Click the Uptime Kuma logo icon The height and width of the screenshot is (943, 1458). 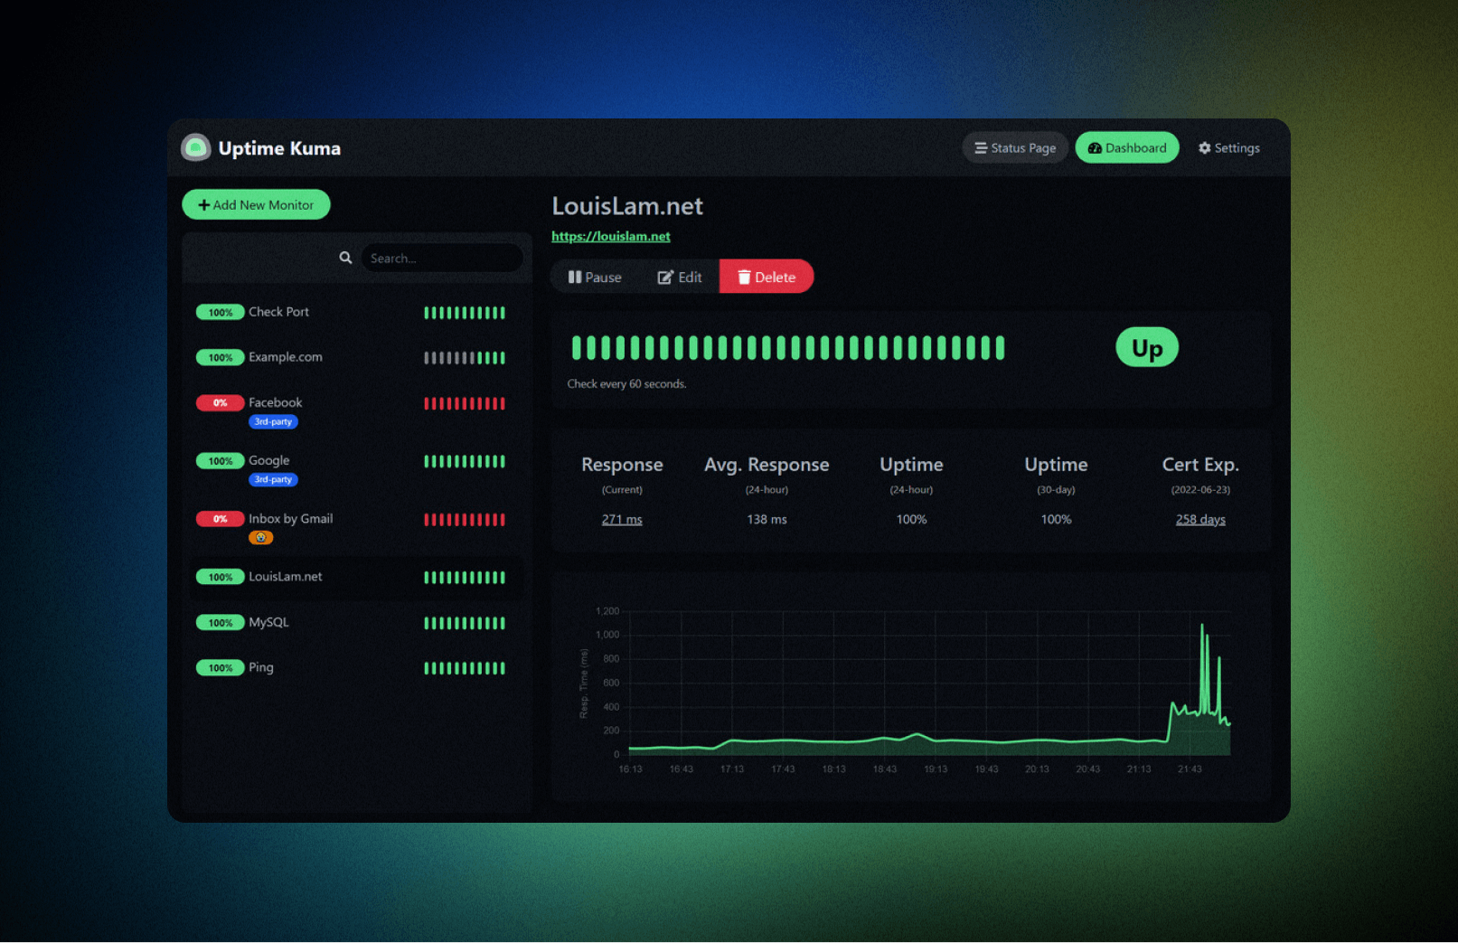tap(195, 147)
